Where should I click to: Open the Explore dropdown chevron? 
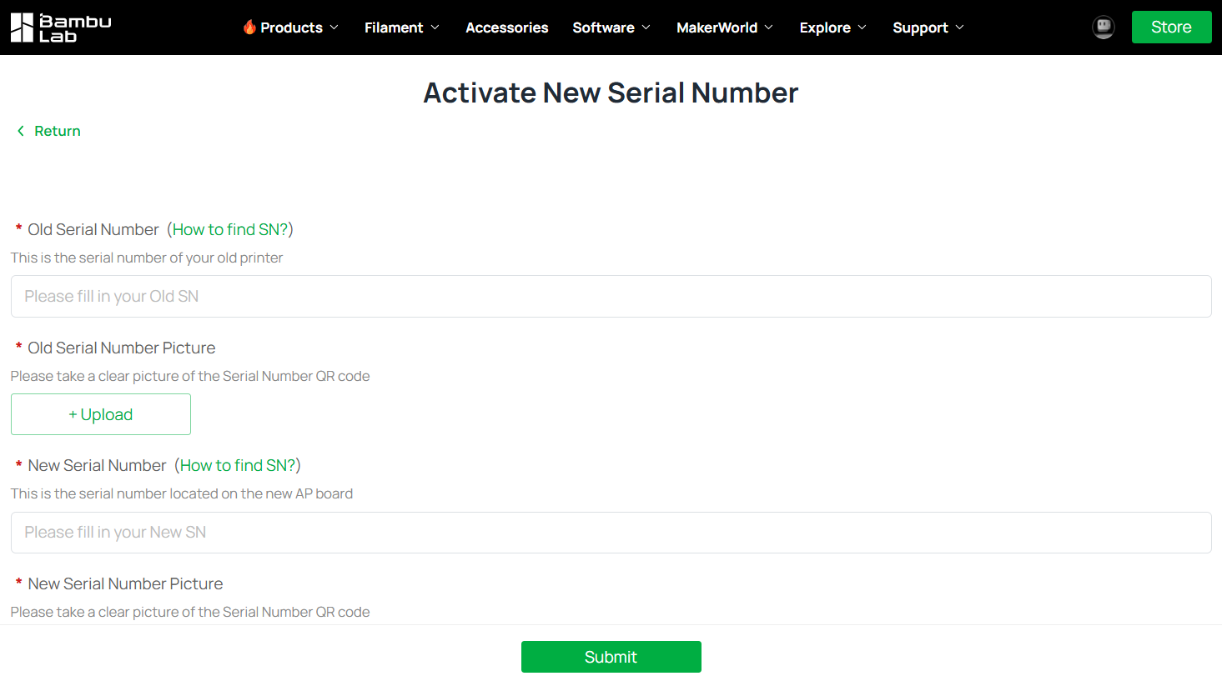pos(862,28)
